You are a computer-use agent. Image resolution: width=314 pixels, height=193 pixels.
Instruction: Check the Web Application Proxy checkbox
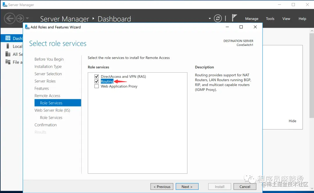pyautogui.click(x=97, y=86)
